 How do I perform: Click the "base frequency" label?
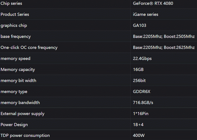coord(15,37)
